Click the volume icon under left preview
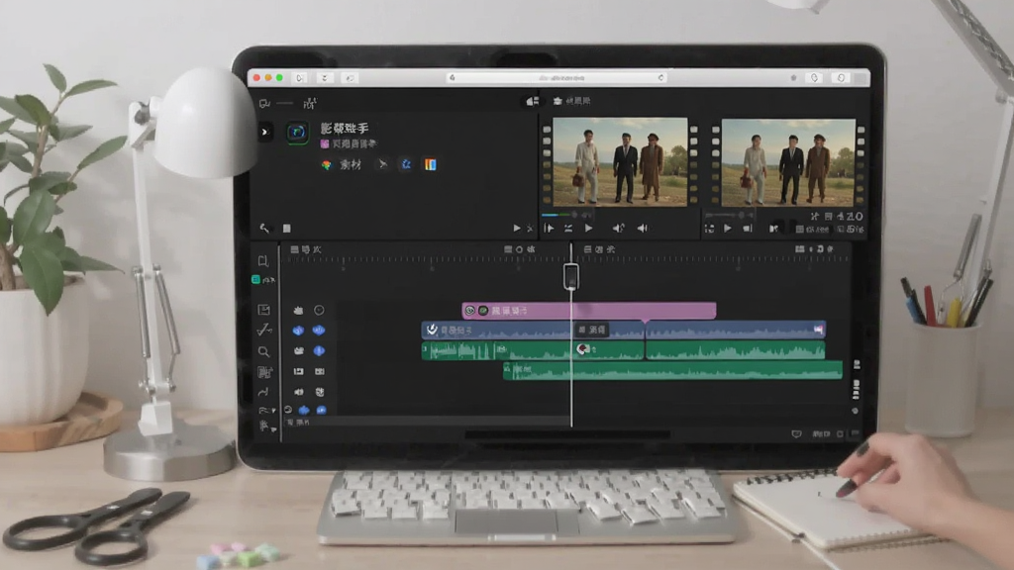 point(618,229)
